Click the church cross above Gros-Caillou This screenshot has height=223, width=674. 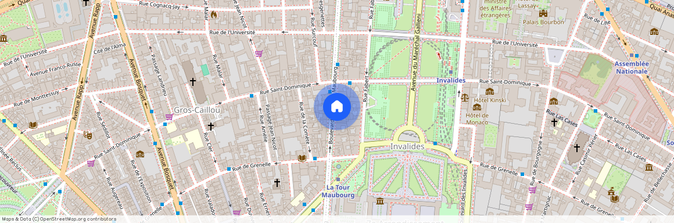pyautogui.click(x=192, y=81)
